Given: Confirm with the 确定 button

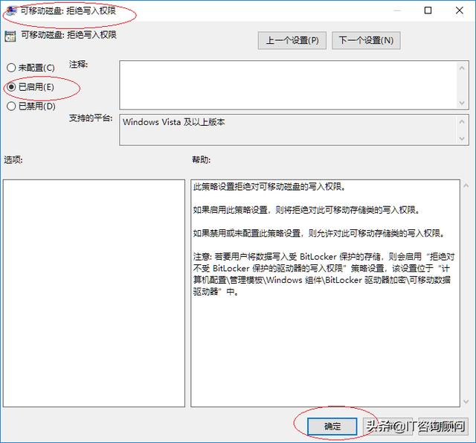Looking at the screenshot, I should coord(332,427).
